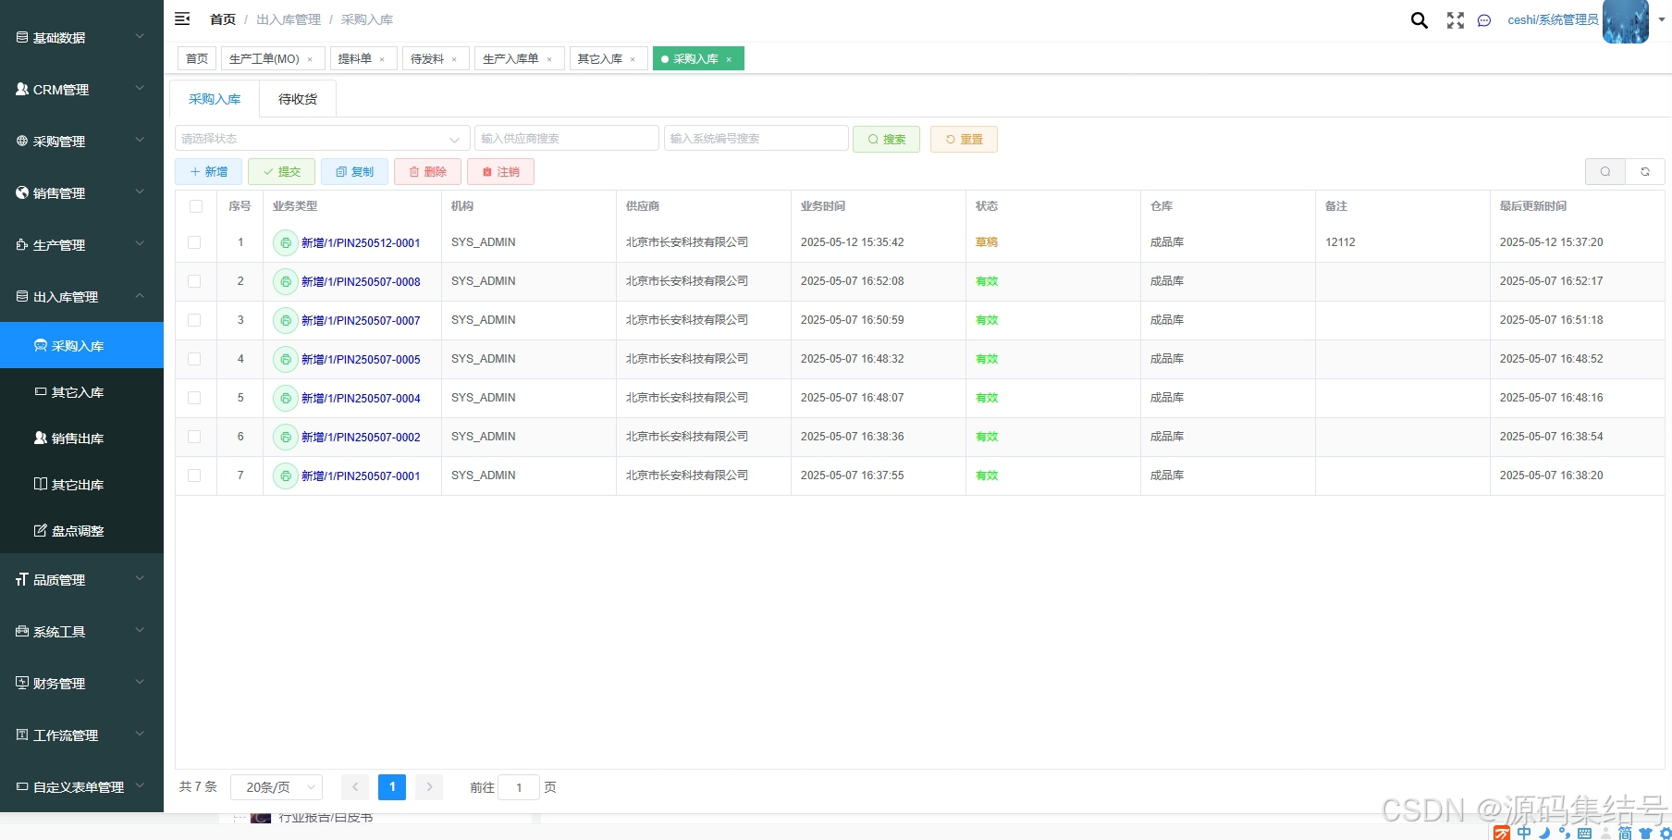The width and height of the screenshot is (1672, 840).
Task: Check the row 3 checkbox
Action: [x=194, y=320]
